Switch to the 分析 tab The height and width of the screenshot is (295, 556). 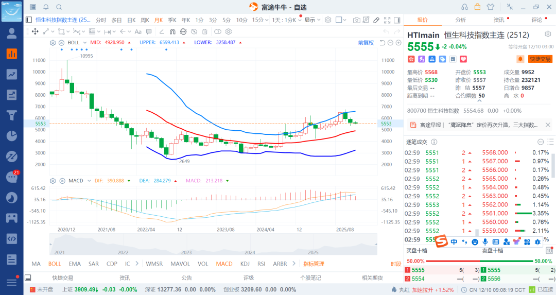tap(460, 20)
